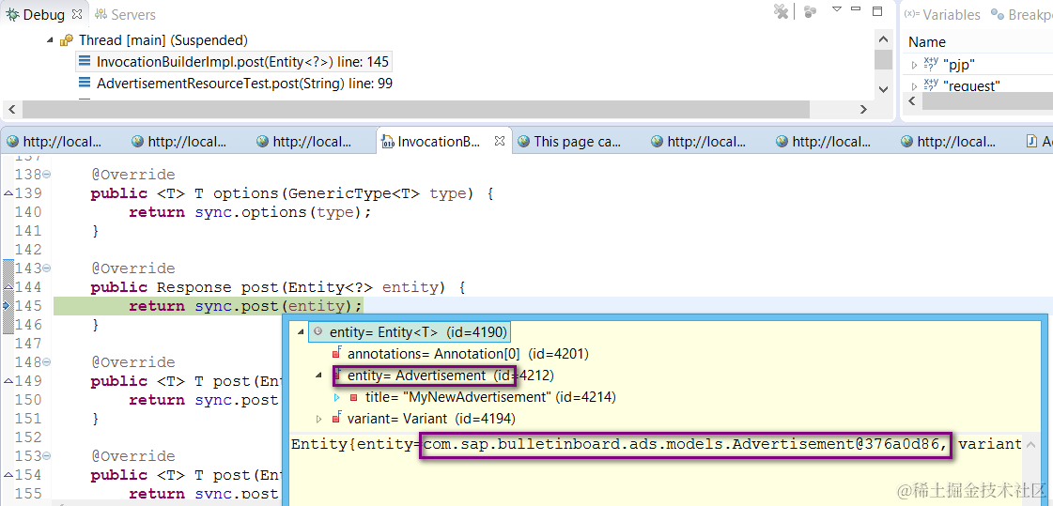Click Debug panel horizontal scroll right arrow
The image size is (1053, 506).
[x=863, y=109]
